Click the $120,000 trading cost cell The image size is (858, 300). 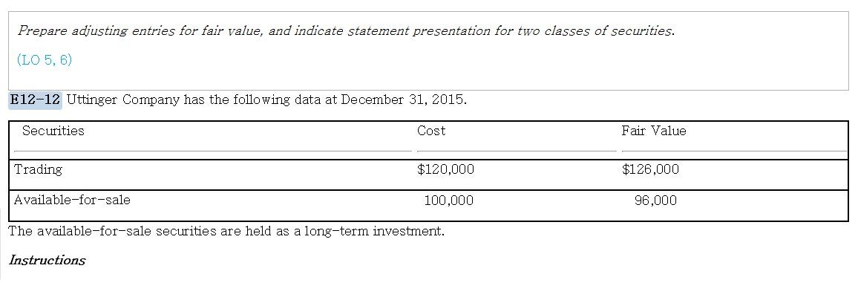tap(445, 170)
